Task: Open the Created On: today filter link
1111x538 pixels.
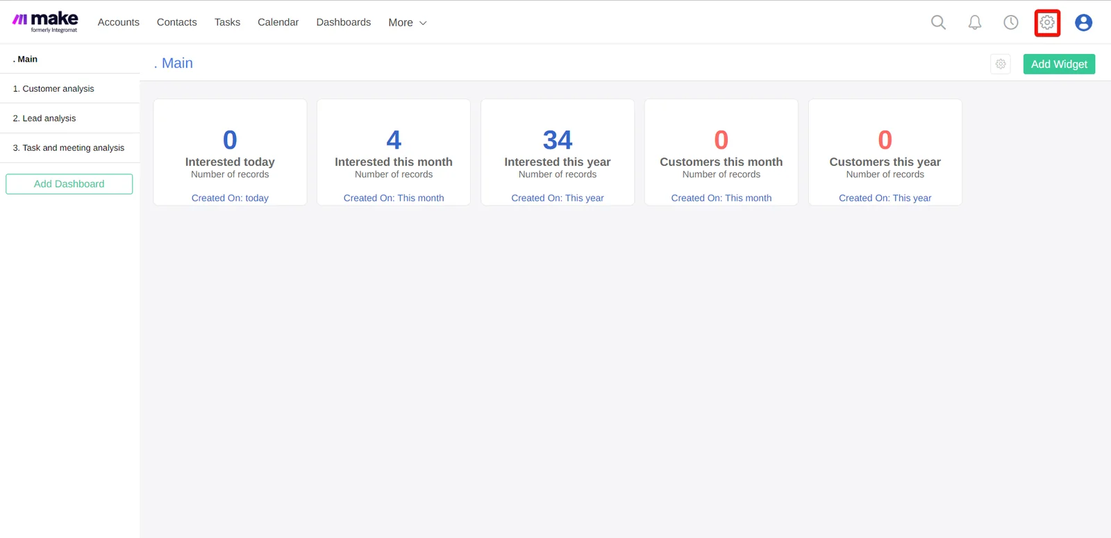Action: (x=230, y=198)
